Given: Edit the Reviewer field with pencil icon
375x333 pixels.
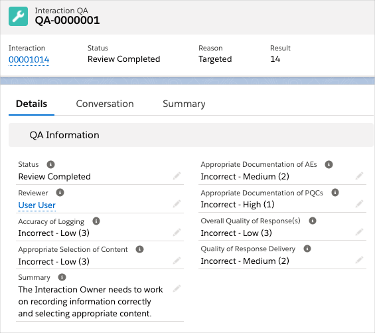Looking at the screenshot, I should coord(177,204).
